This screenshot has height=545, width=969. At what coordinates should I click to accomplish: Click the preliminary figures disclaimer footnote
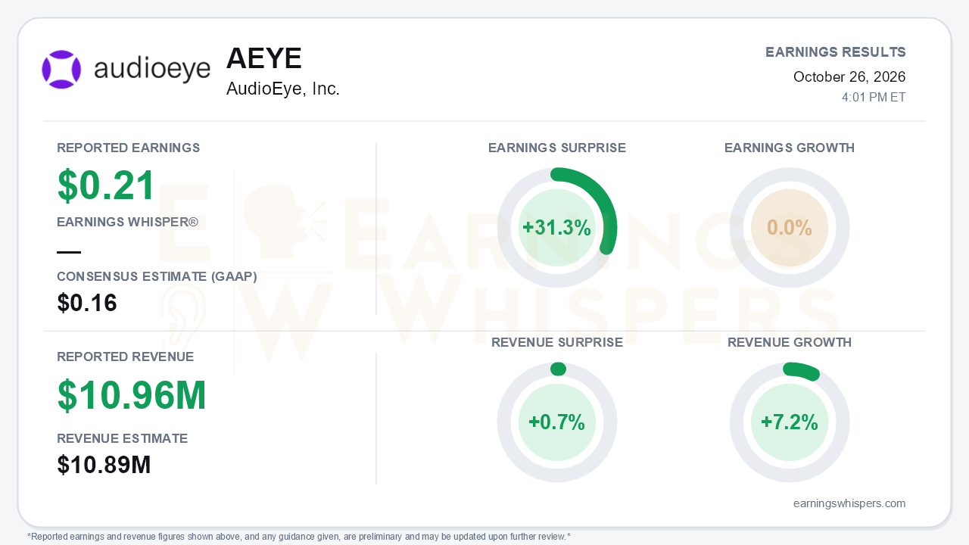[x=298, y=537]
